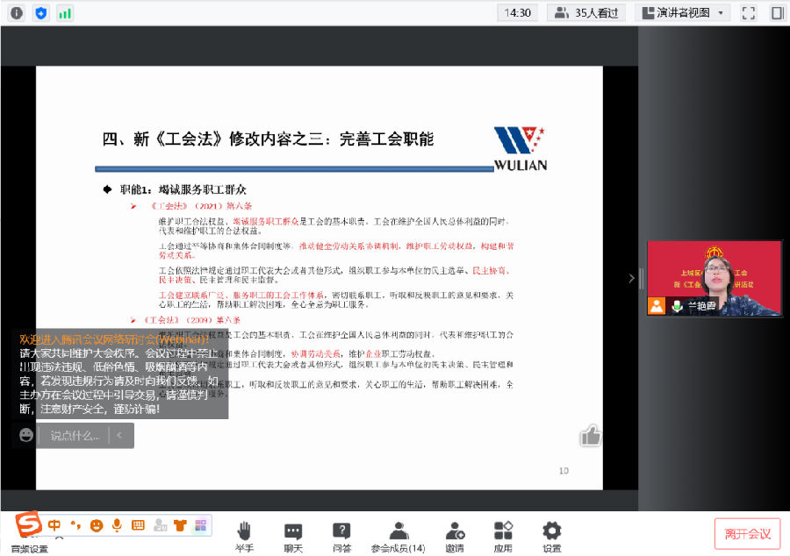Toggle the side panel layout icon

point(777,13)
